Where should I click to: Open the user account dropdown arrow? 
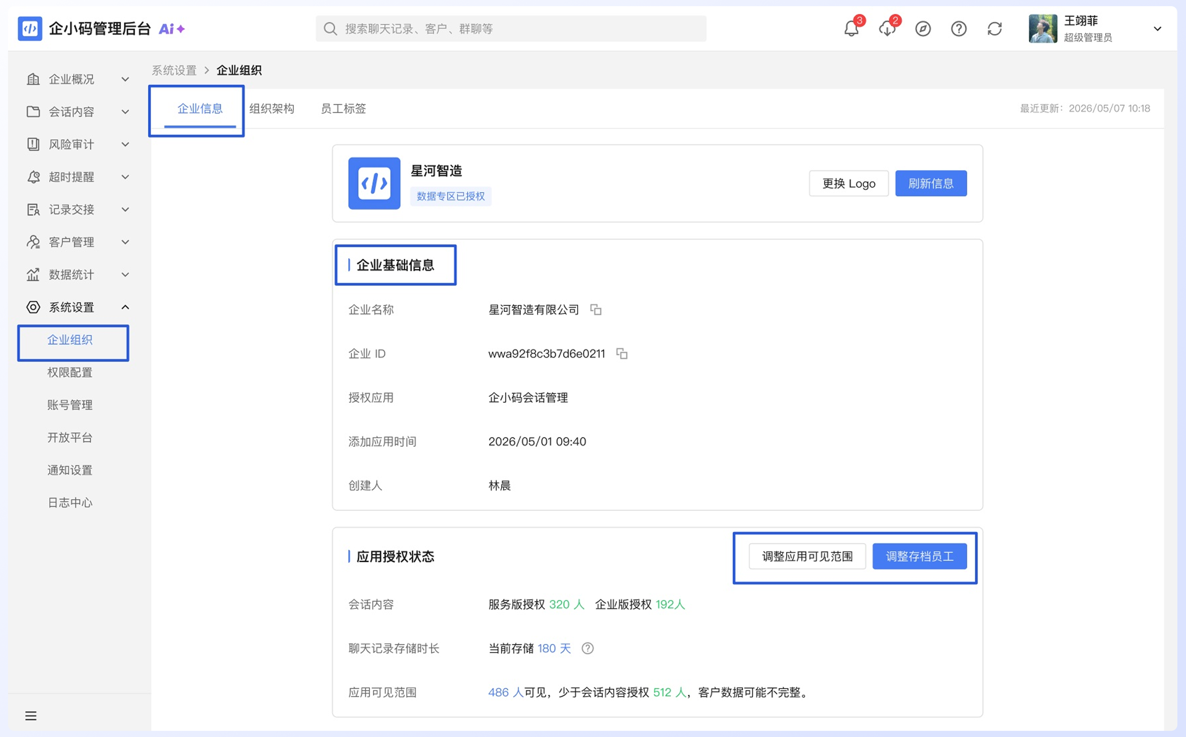click(1158, 29)
